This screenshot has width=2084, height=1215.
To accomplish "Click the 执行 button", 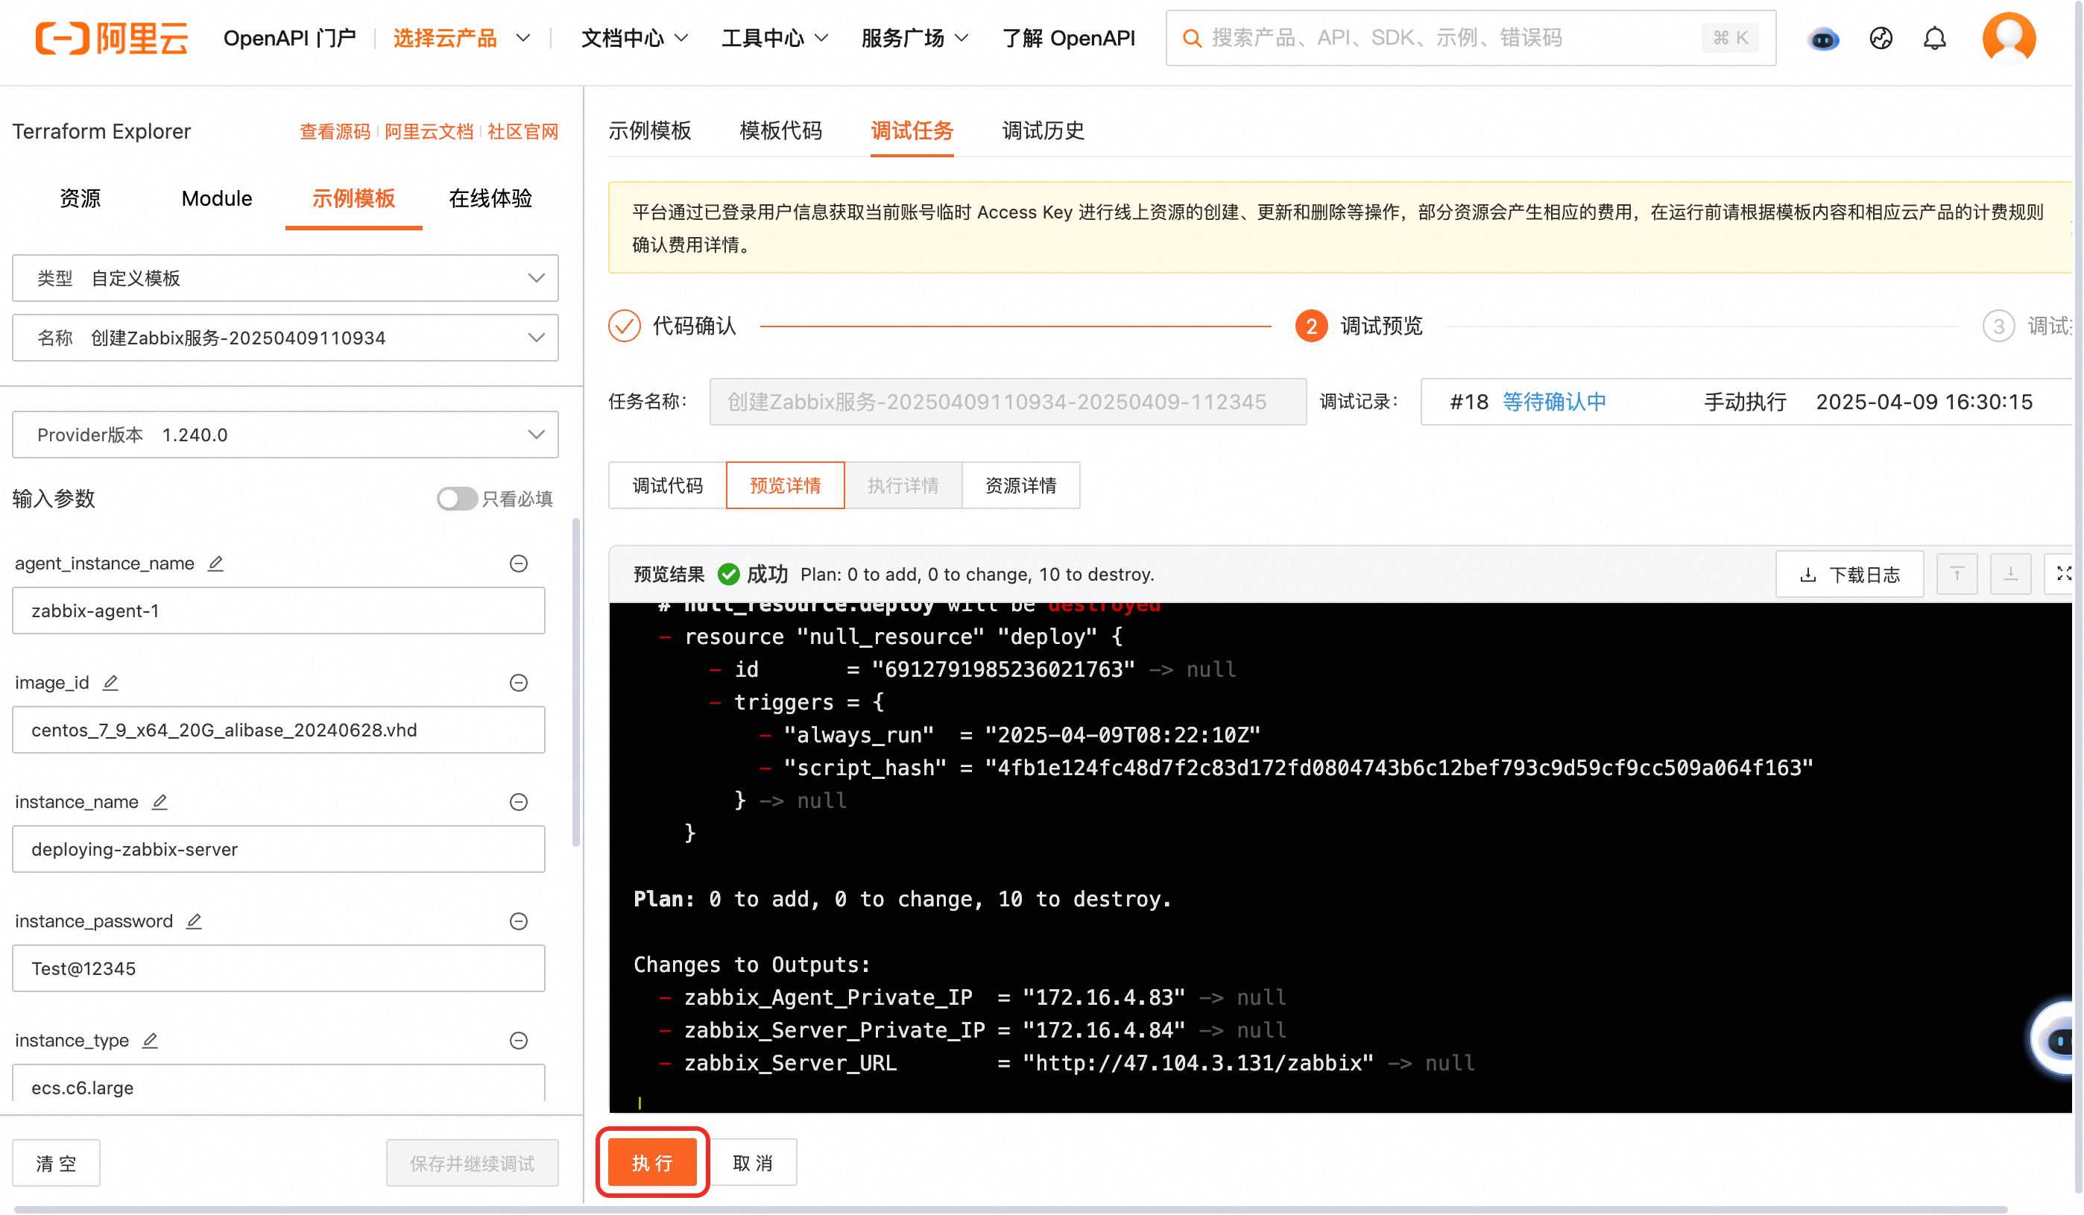I will (651, 1163).
